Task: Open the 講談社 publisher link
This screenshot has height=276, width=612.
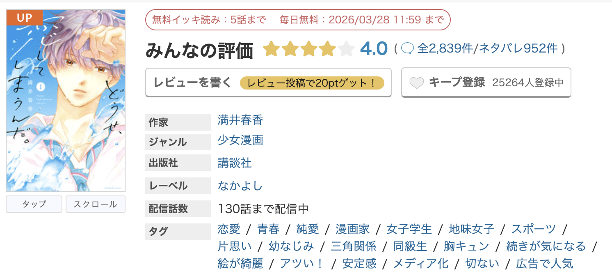Action: click(235, 162)
